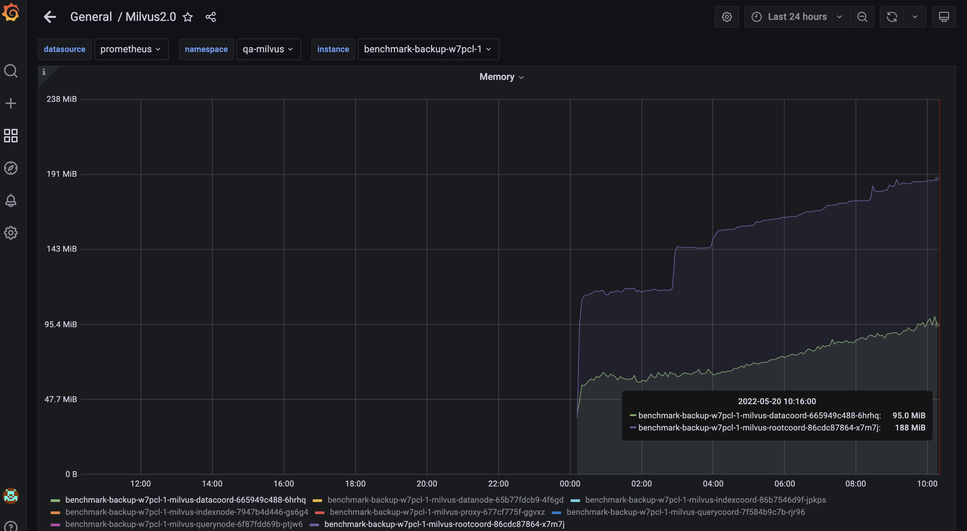Enable TV kiosk mode

(x=944, y=17)
